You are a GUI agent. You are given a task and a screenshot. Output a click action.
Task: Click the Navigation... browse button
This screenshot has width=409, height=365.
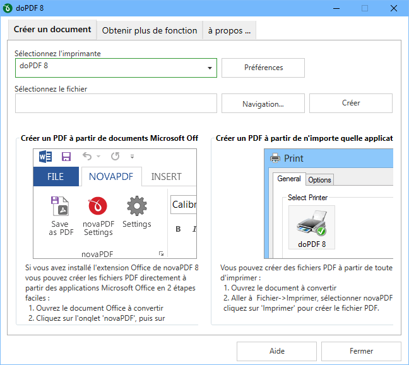click(x=263, y=104)
